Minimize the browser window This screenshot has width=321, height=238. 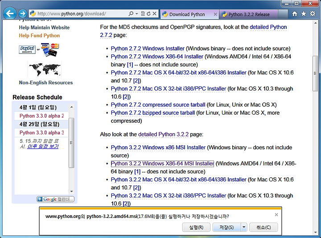click(x=287, y=3)
